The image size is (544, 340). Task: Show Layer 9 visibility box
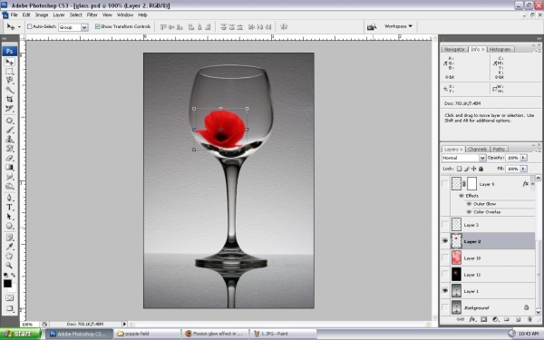coord(445,183)
